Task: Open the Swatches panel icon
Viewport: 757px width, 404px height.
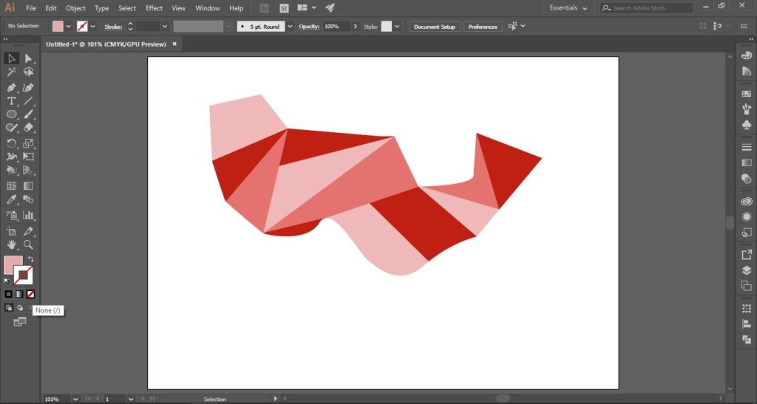Action: (x=747, y=94)
